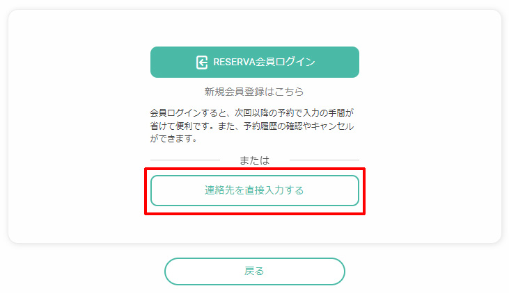This screenshot has height=293, width=509.
Task: Go back with the 戻る button
Action: pyautogui.click(x=254, y=271)
